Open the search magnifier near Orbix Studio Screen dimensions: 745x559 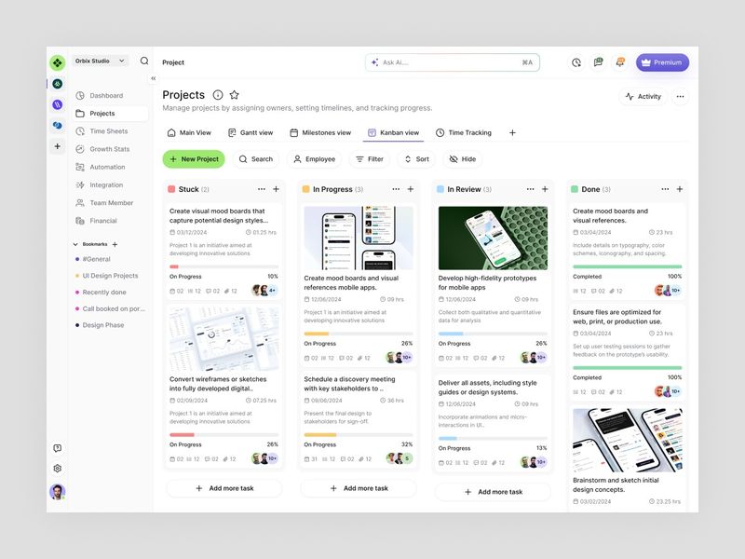pyautogui.click(x=144, y=60)
